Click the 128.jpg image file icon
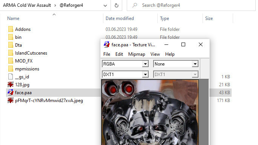258x145 pixels. click(11, 85)
